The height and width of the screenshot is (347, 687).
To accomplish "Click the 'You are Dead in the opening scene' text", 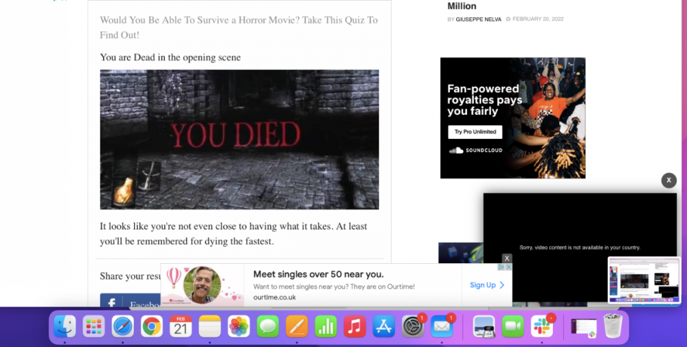I will click(x=170, y=58).
